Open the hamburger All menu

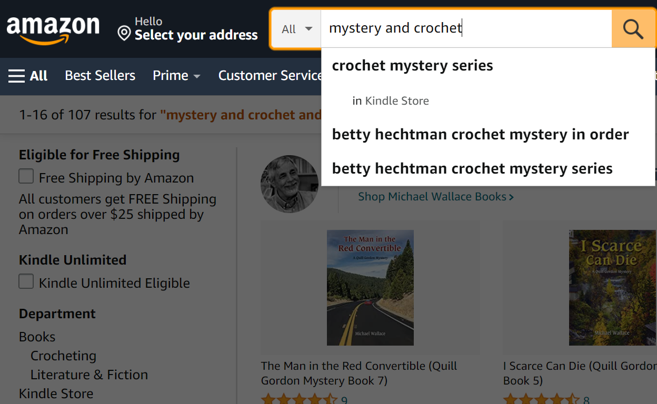(28, 76)
